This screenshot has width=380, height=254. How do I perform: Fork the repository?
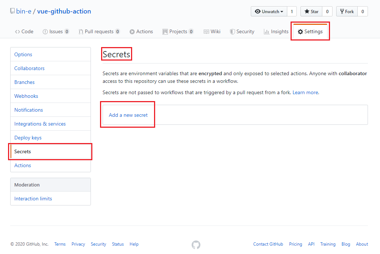coord(347,11)
